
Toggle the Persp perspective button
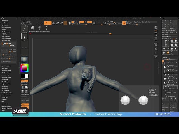point(156,33)
